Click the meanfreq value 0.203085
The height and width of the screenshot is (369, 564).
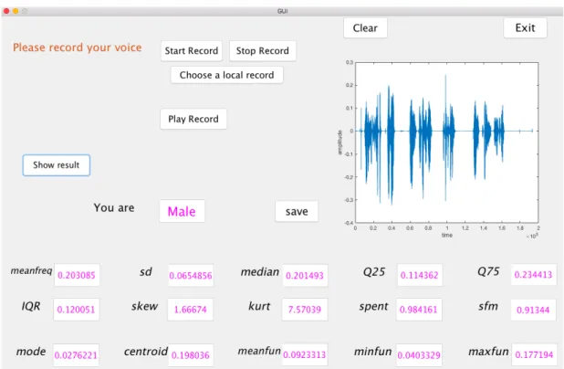[77, 275]
